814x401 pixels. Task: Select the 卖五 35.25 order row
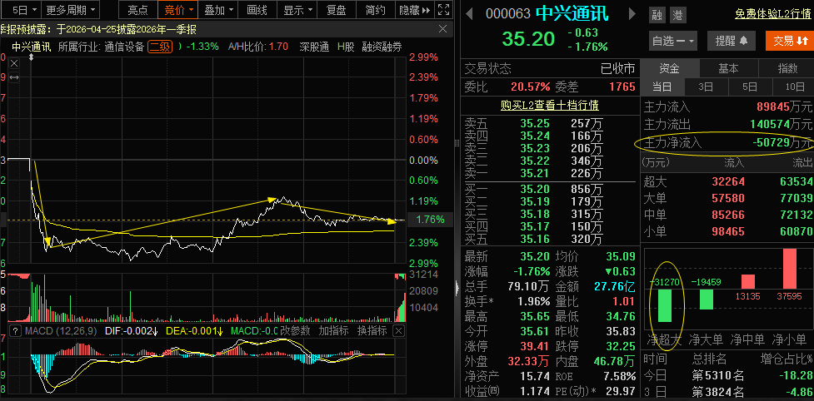pos(549,123)
